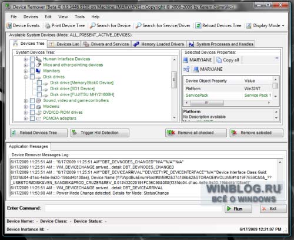Viewport: 294px width, 240px height.
Task: Click the double-chevron overflow in properties toolbar
Action: [277, 58]
